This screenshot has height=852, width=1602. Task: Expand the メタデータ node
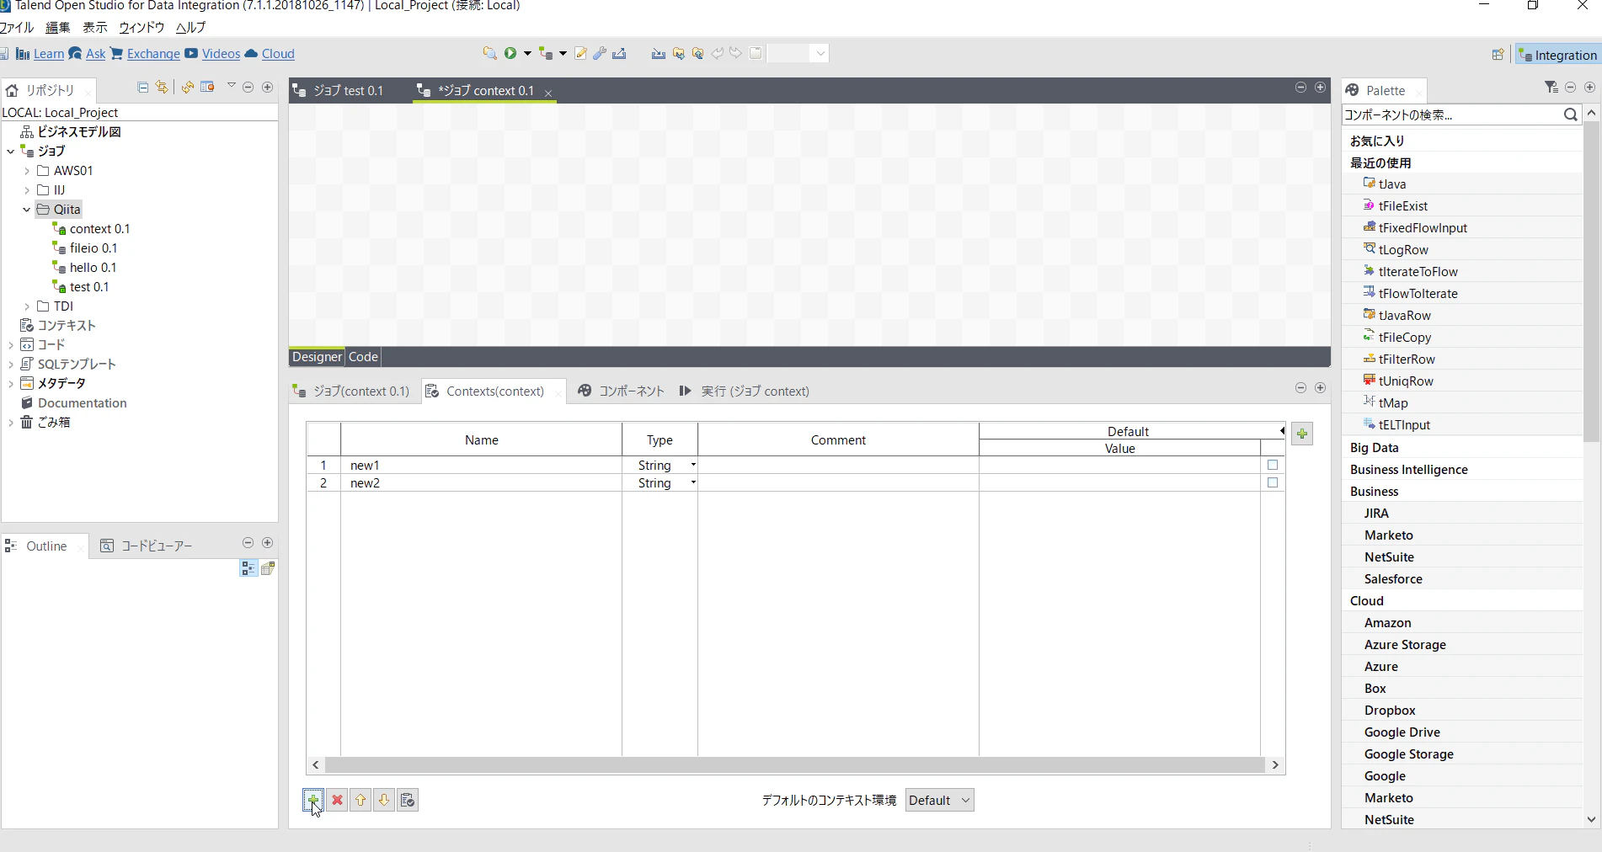point(10,384)
